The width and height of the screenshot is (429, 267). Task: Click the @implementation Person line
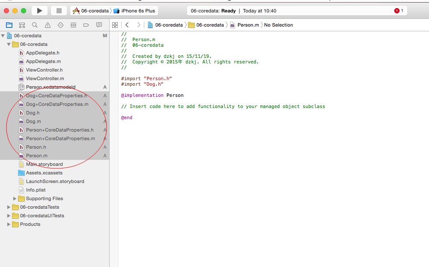(152, 95)
